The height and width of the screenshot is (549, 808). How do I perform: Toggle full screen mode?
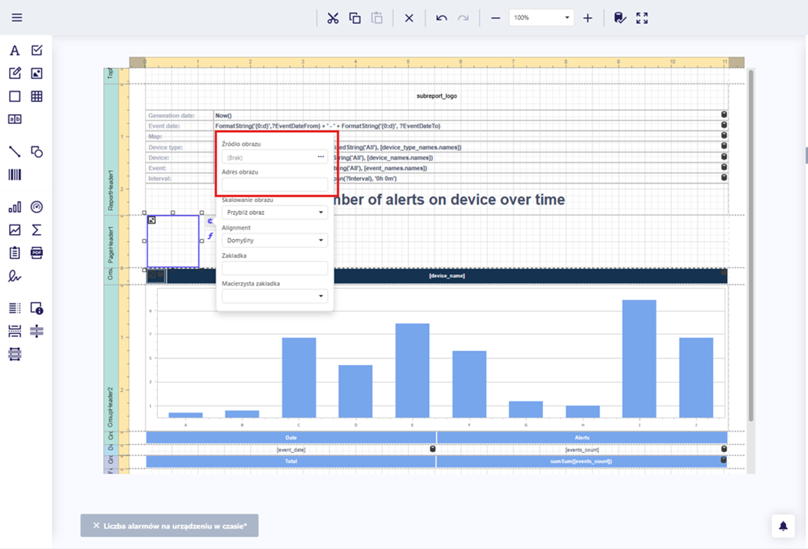point(642,18)
